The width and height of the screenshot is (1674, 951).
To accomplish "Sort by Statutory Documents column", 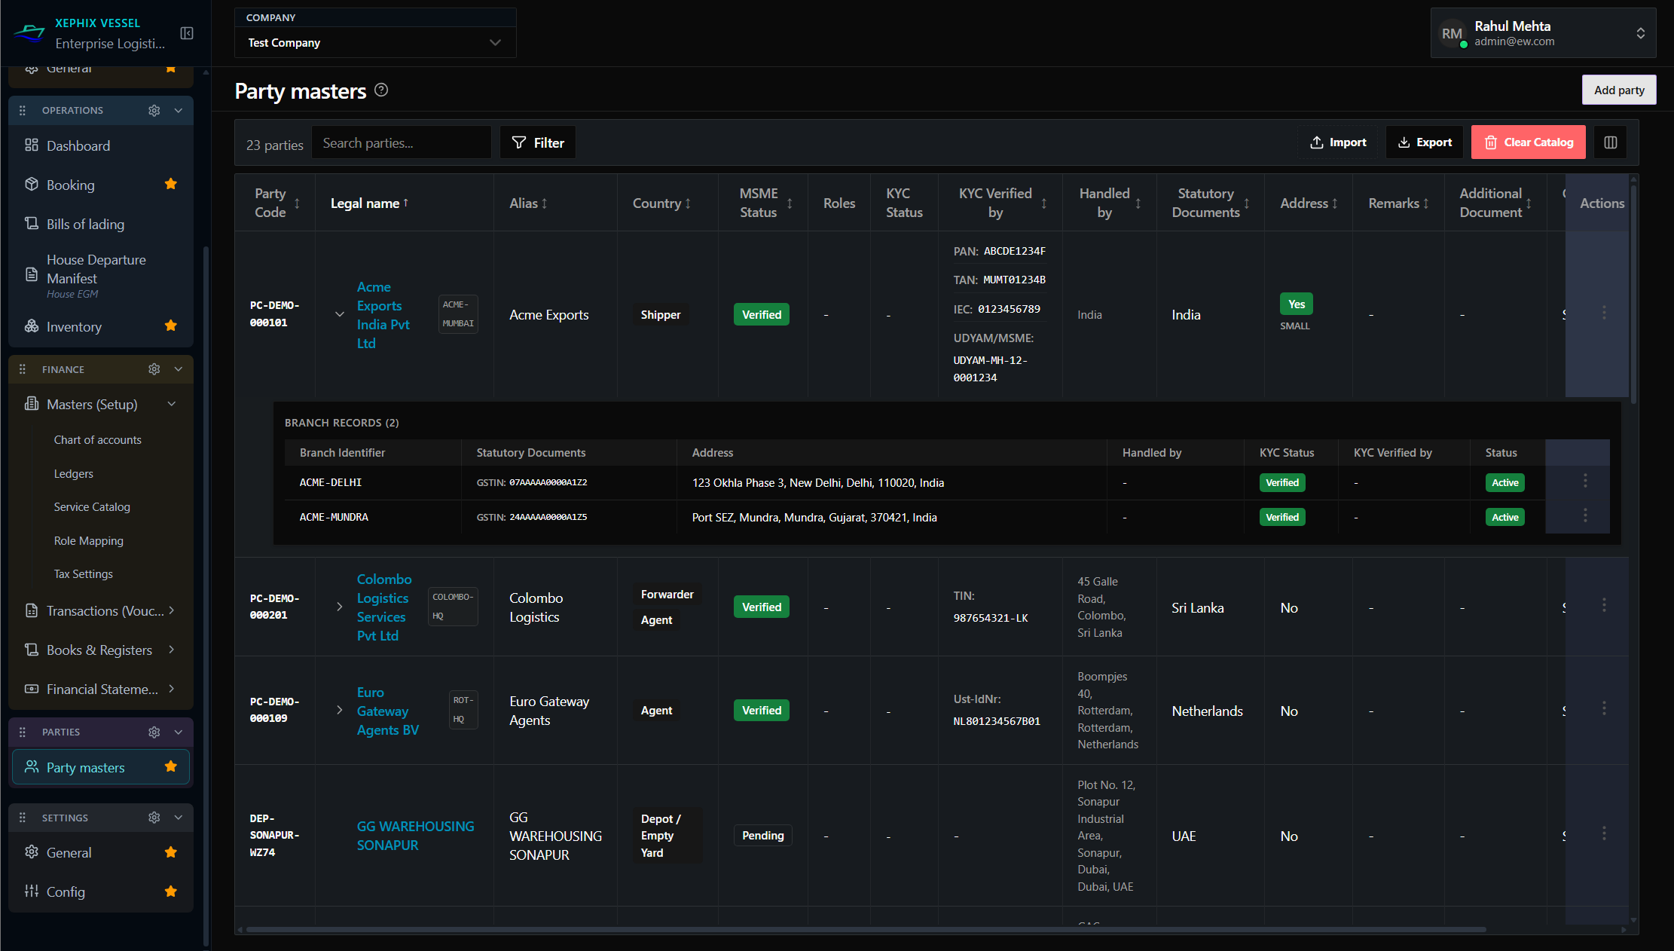I will (x=1247, y=203).
